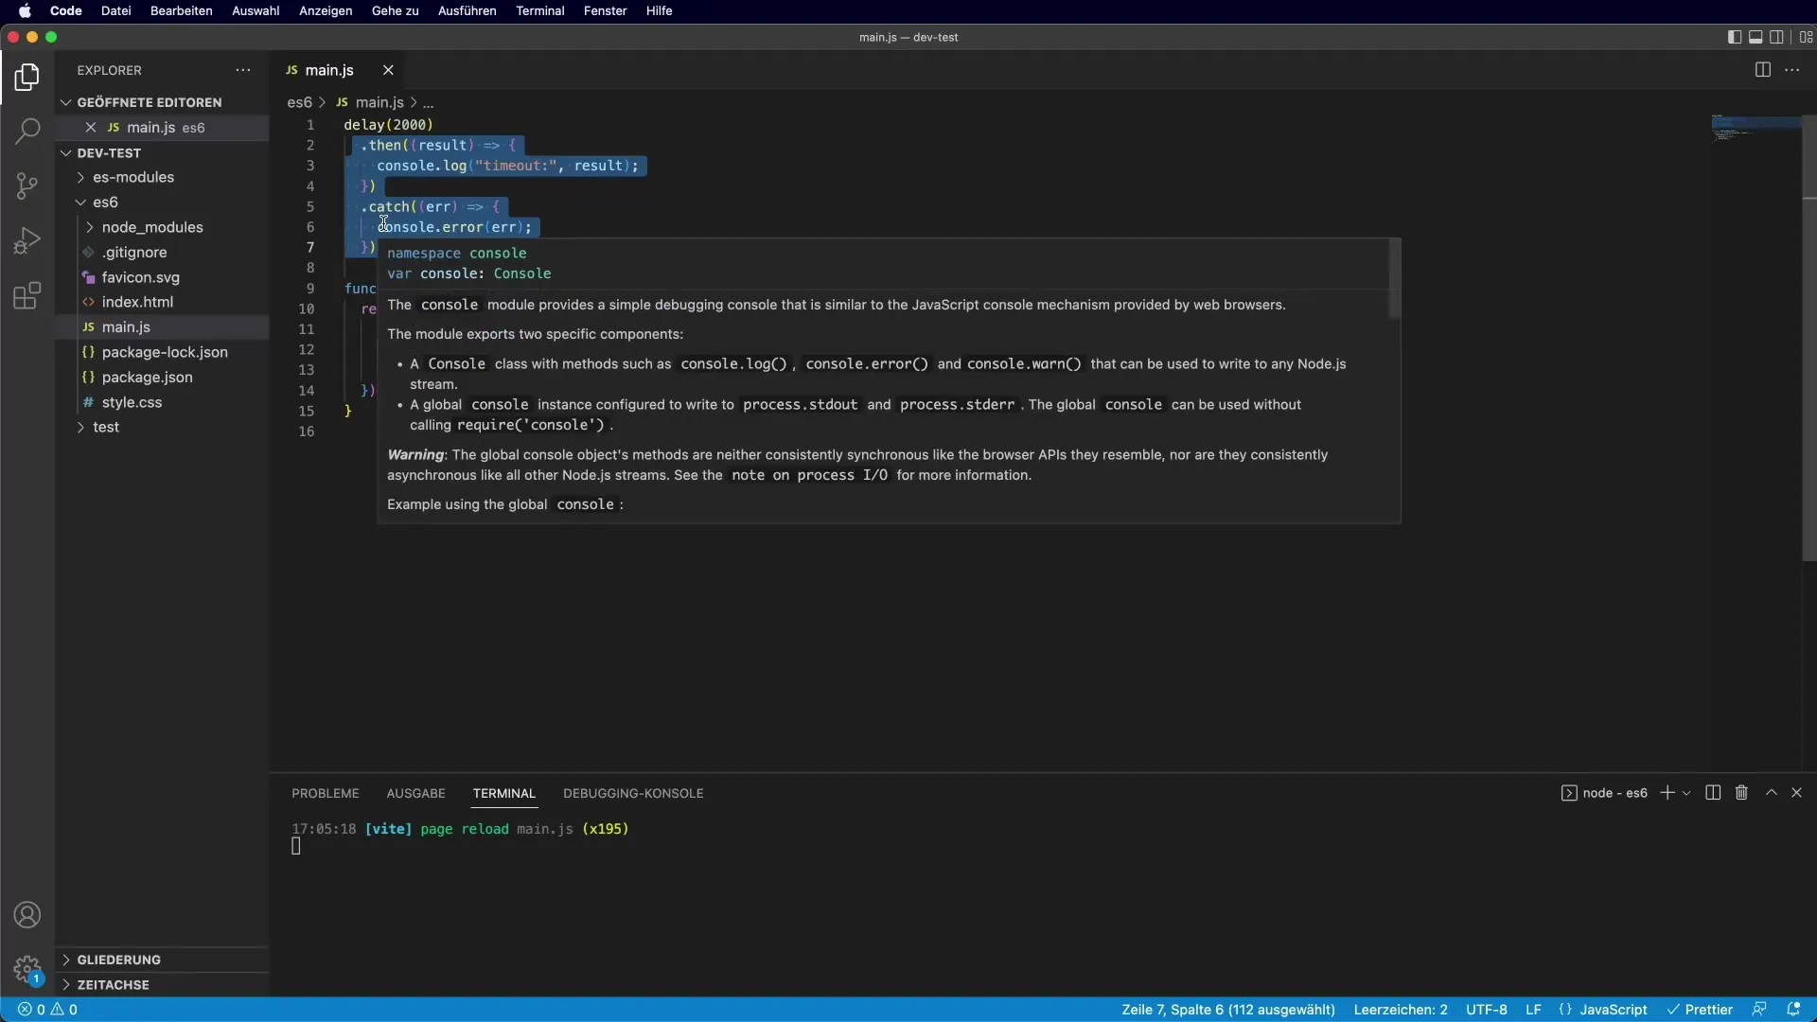Image resolution: width=1817 pixels, height=1022 pixels.
Task: Switch to the DEBUGGING-KONSOLE tab
Action: 633,793
